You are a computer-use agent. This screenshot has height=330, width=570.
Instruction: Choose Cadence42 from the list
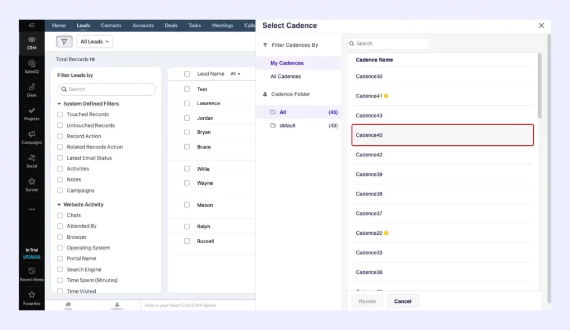[443, 155]
